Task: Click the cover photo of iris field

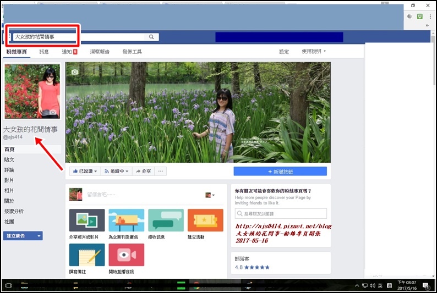Action: point(198,112)
